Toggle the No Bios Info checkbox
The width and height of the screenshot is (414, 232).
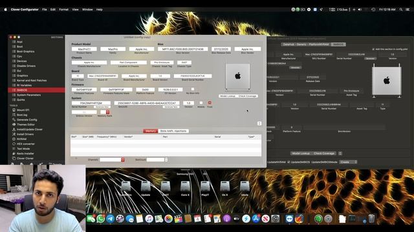click(193, 89)
